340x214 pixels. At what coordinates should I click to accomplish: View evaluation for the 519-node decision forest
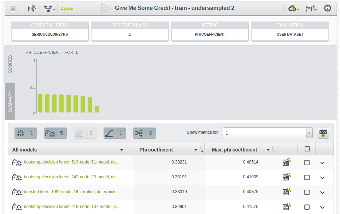click(x=287, y=162)
